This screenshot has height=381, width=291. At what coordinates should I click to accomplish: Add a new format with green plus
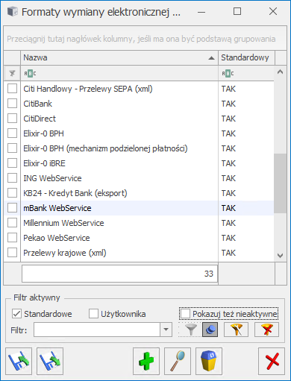pyautogui.click(x=146, y=361)
